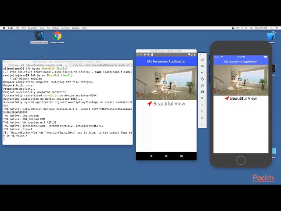This screenshot has height=211, width=281.
Task: Open the Selection menu
Action: (32, 28)
